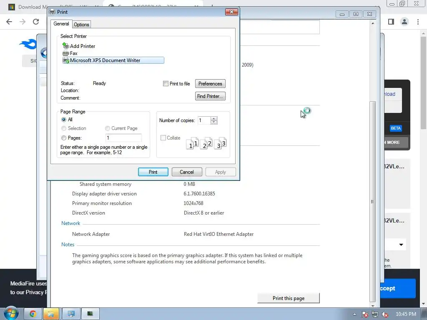The width and height of the screenshot is (427, 320).
Task: Open Windows Explorer from taskbar
Action: click(x=50, y=314)
